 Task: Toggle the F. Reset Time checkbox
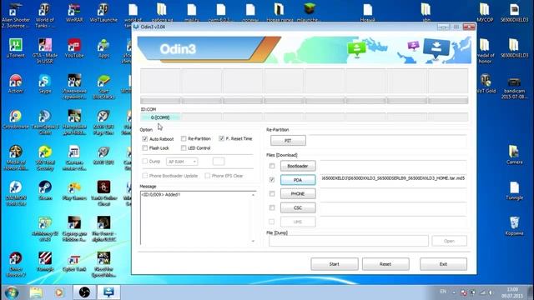(x=221, y=138)
